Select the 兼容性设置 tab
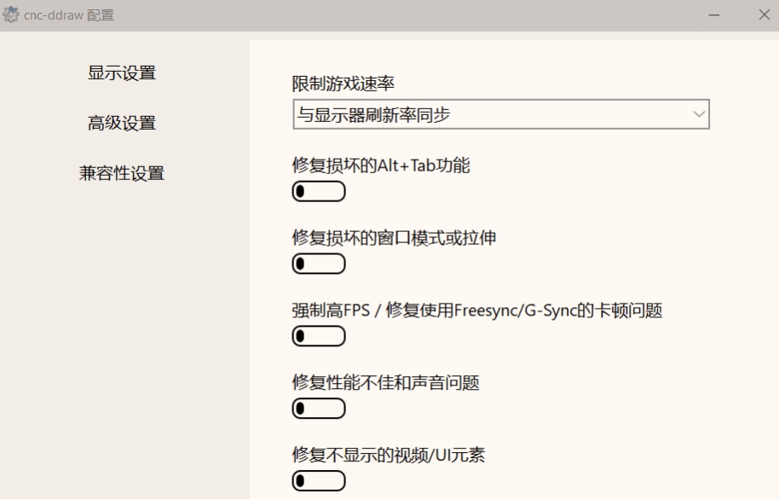 pos(122,173)
